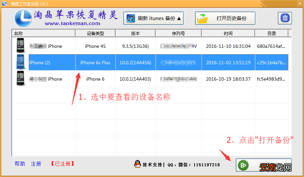Screen dimensions: 304x177
Task: Sort by 目录 column header
Action: [x=271, y=33]
